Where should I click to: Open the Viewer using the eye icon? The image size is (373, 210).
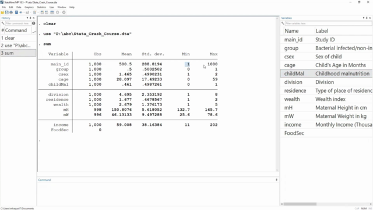[x=21, y=12]
